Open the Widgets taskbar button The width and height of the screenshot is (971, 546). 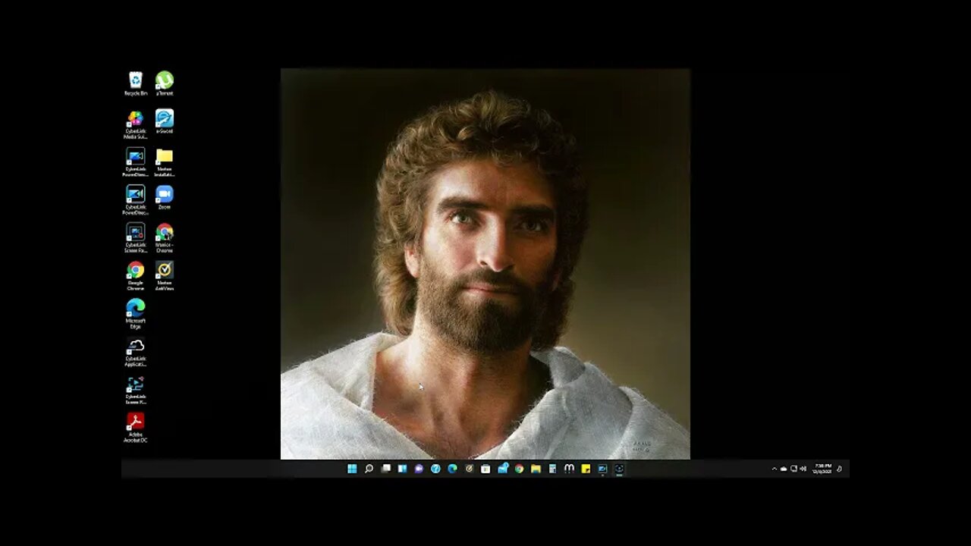coord(402,469)
